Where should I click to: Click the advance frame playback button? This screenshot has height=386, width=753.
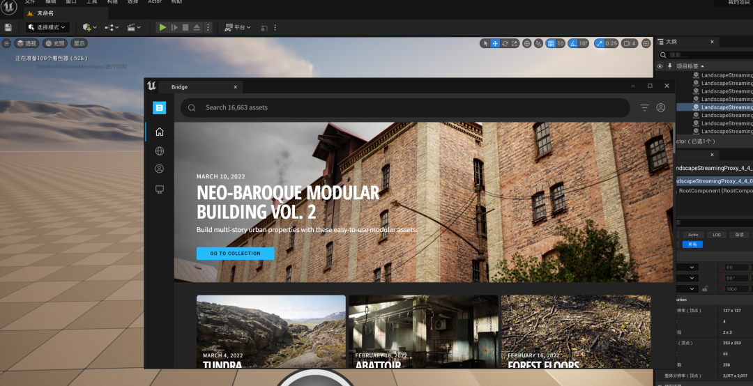point(174,27)
